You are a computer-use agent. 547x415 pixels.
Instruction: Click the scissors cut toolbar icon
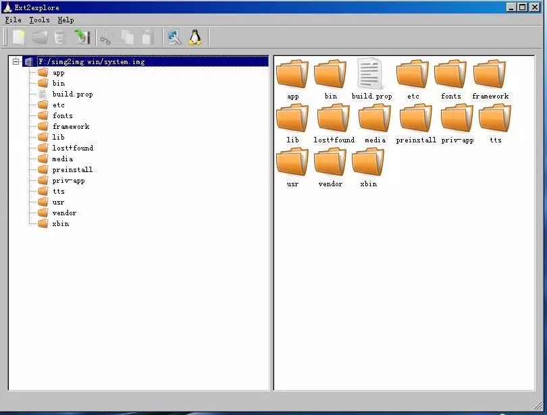coord(105,38)
